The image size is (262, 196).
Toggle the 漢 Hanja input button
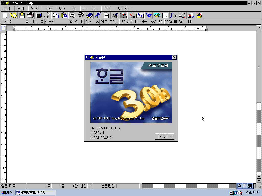pyautogui.click(x=250, y=186)
